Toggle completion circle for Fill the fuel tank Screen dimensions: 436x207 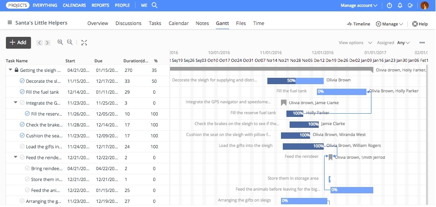(22, 92)
